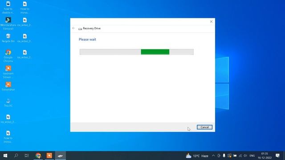Open the notification center
The width and height of the screenshot is (285, 160).
pos(277,156)
